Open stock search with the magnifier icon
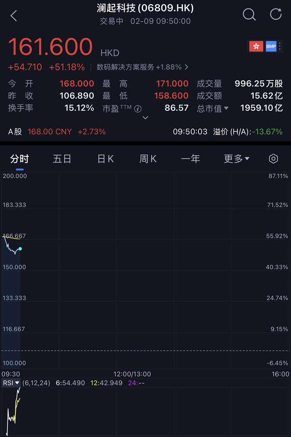This screenshot has width=291, height=437. coord(249,14)
